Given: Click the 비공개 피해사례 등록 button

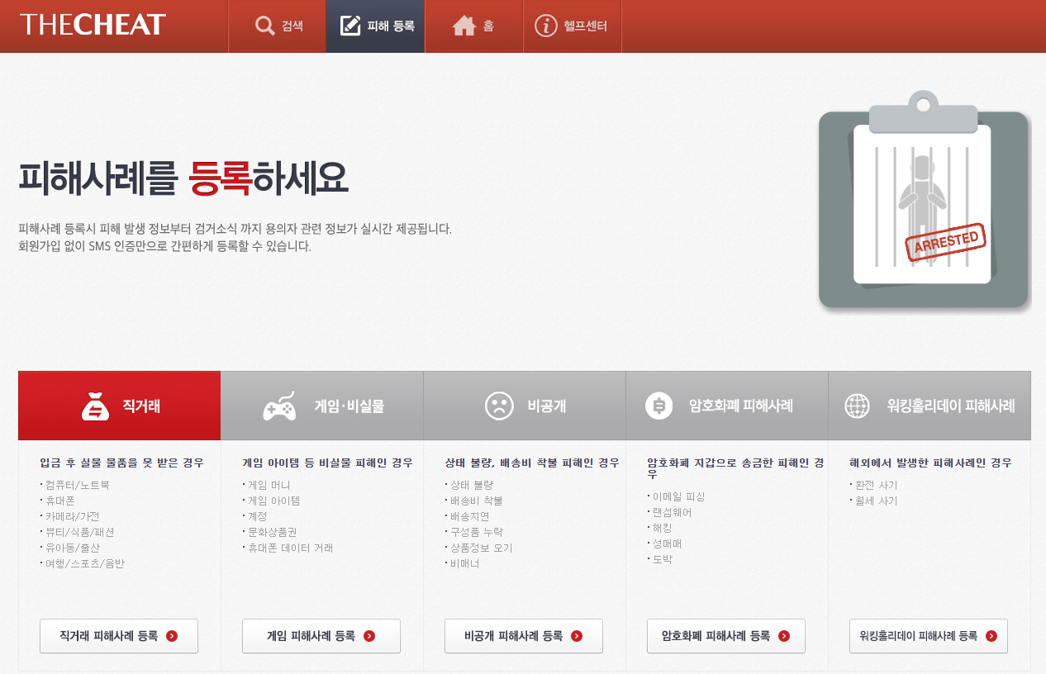Looking at the screenshot, I should point(524,636).
